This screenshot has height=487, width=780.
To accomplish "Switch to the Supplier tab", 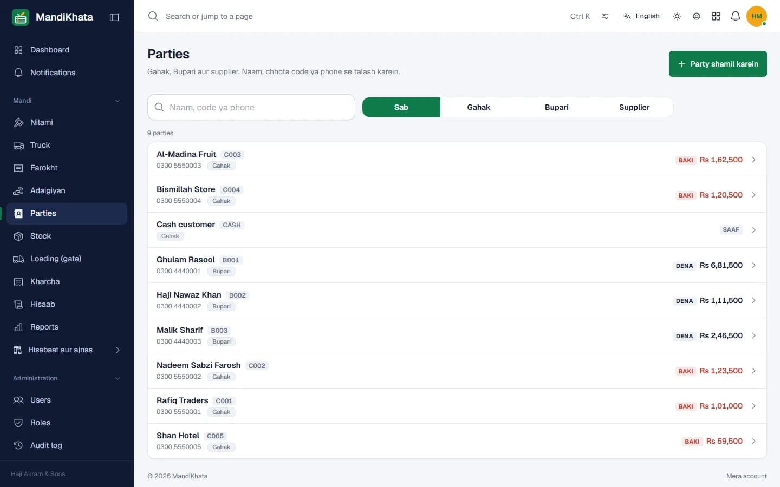I will coord(634,107).
